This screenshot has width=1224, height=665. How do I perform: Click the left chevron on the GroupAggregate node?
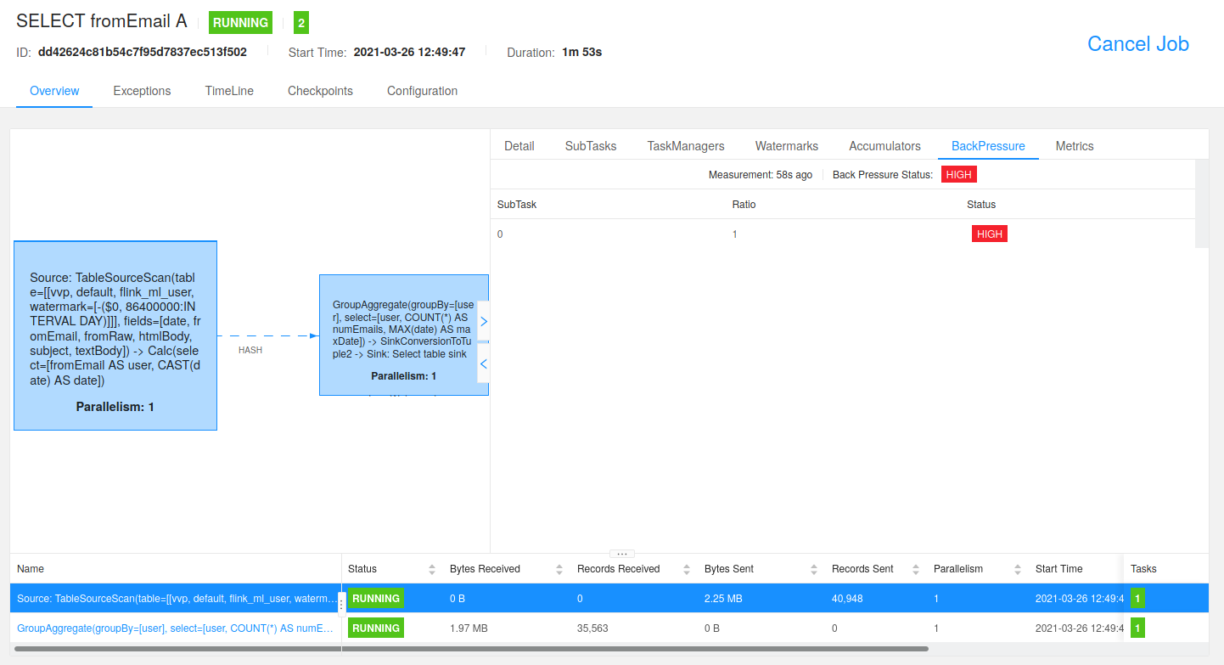coord(484,363)
